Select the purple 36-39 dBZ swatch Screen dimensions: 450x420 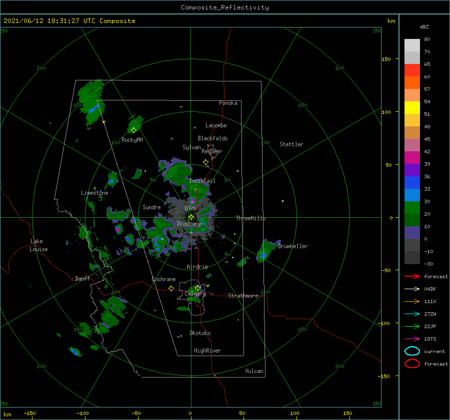412,170
